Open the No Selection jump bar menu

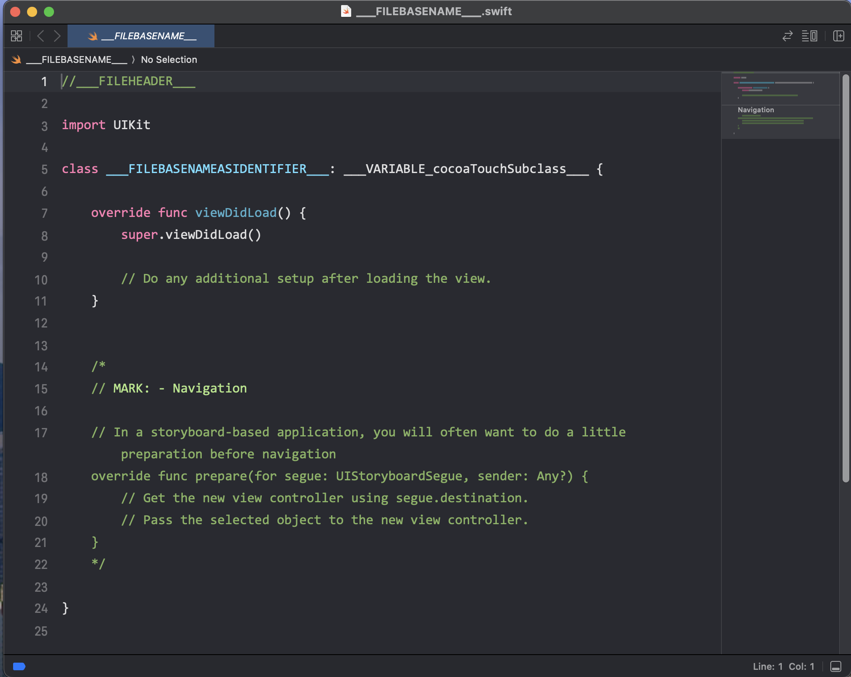pyautogui.click(x=169, y=60)
